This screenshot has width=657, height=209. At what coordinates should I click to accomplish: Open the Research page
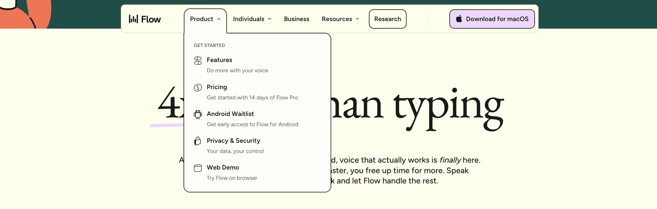(x=388, y=19)
